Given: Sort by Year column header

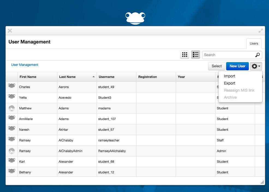Looking at the screenshot, I should (196, 77).
